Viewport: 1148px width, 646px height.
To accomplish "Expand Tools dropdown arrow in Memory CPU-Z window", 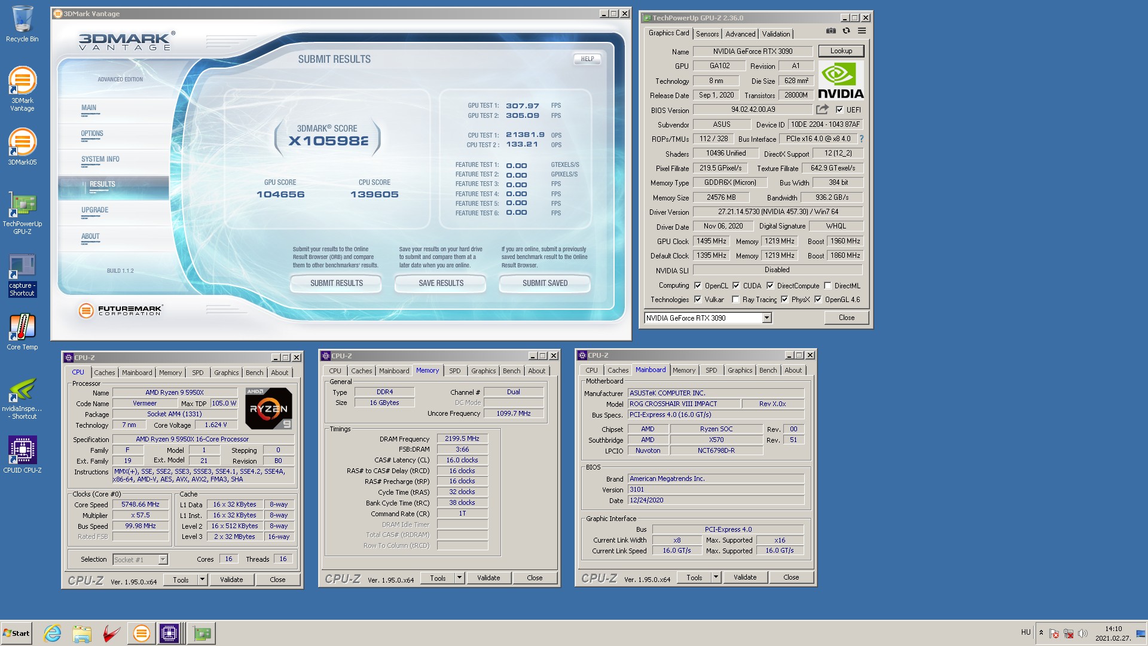I will (459, 578).
